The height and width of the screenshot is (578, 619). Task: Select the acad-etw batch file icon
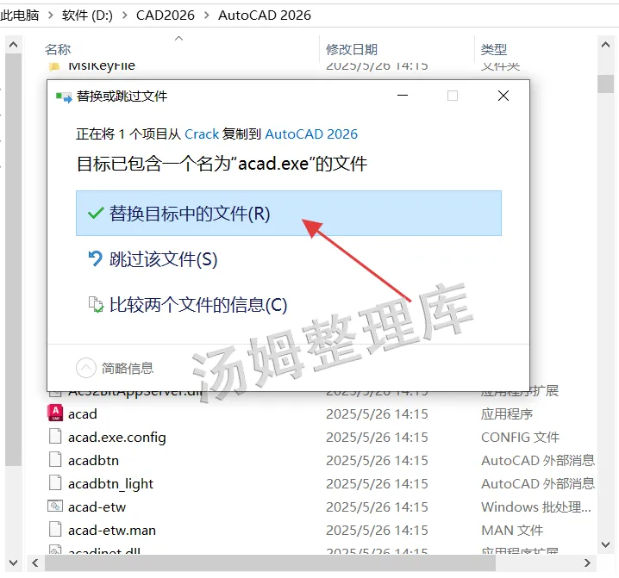55,506
